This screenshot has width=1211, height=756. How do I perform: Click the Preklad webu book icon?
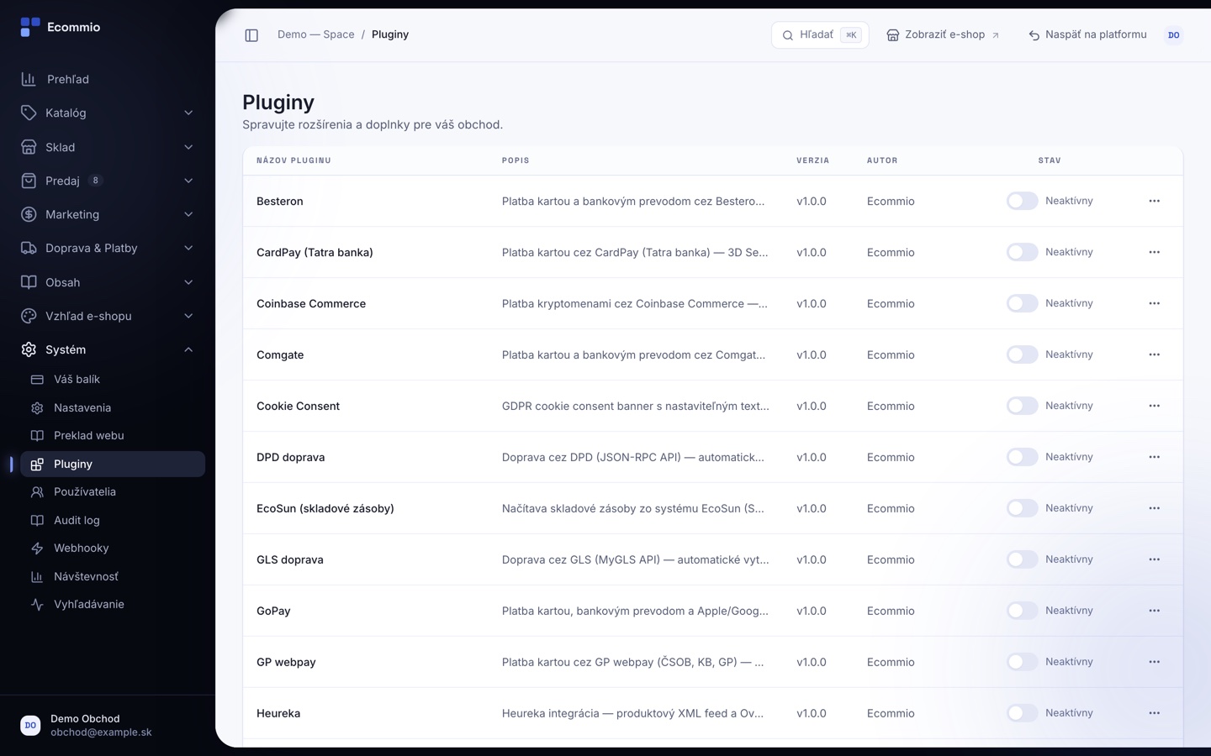[x=37, y=436]
